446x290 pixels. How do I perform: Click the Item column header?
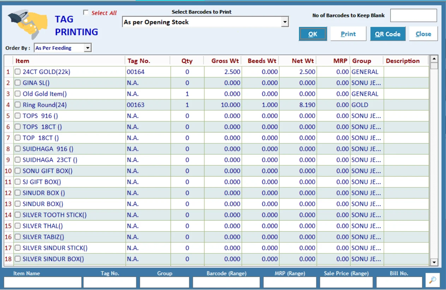tap(69, 61)
